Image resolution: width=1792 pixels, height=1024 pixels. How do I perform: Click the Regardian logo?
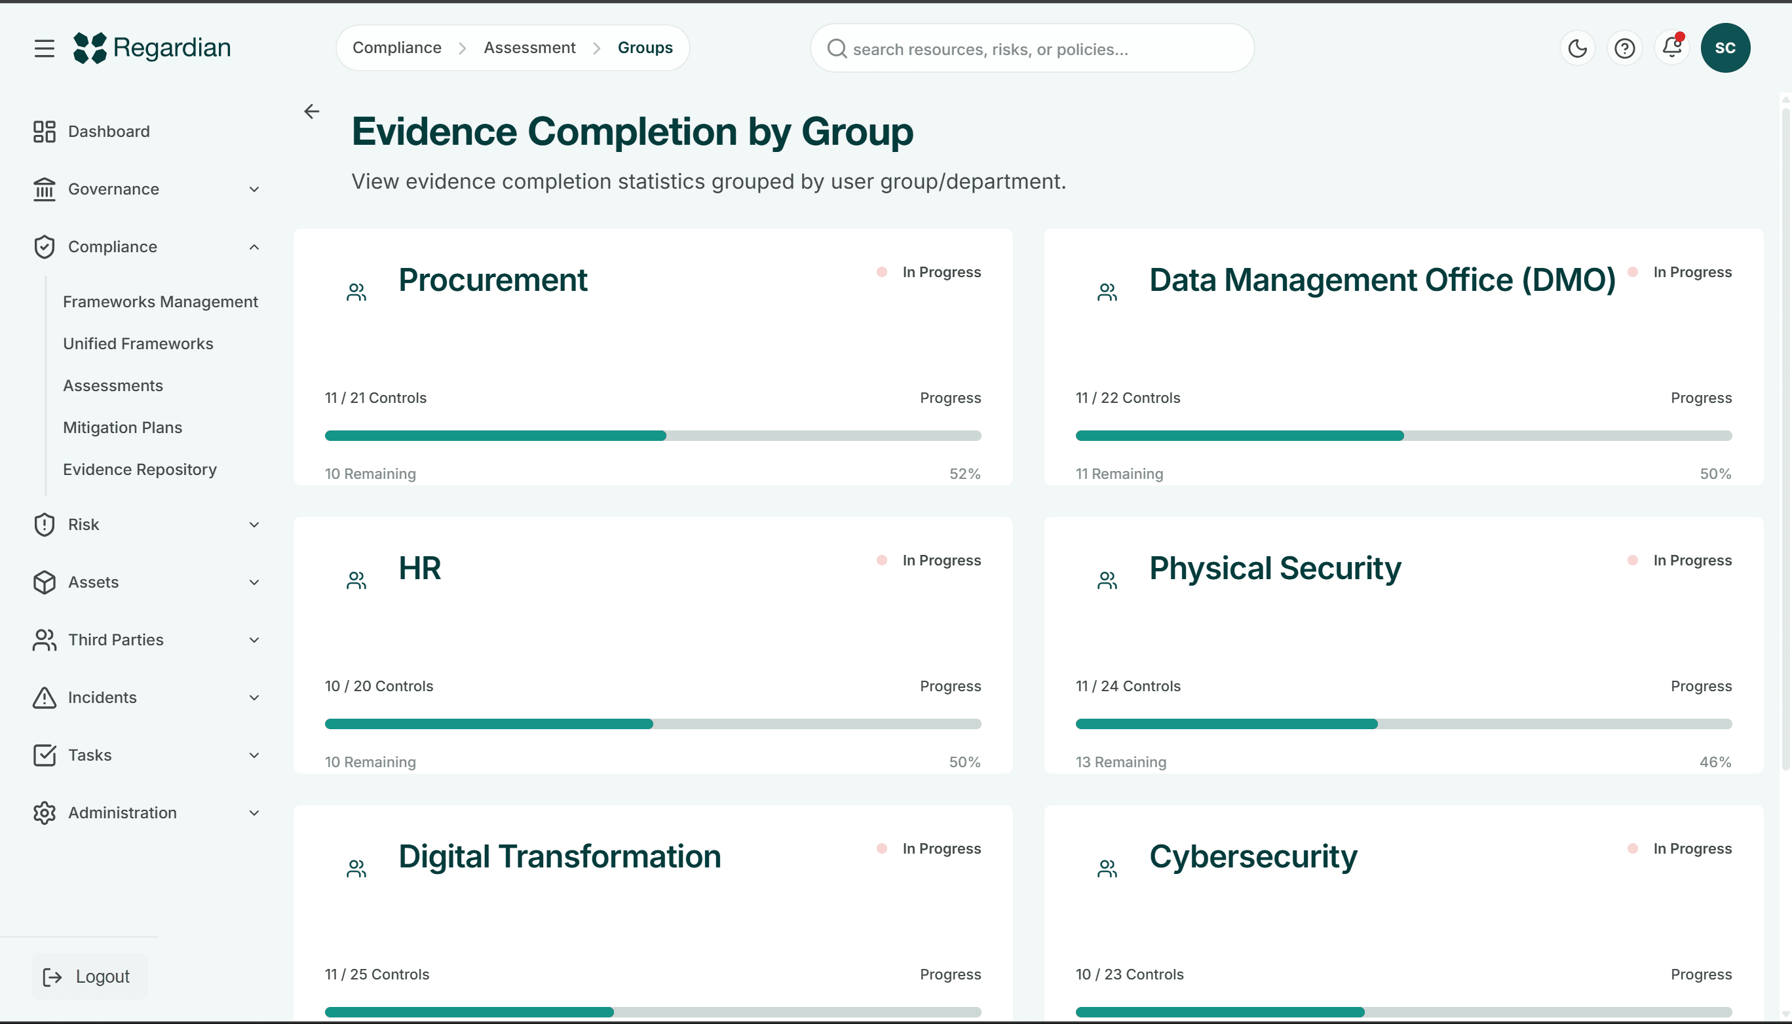click(x=152, y=47)
